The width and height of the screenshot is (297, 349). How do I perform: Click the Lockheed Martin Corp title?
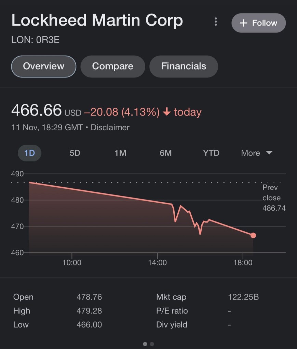97,21
